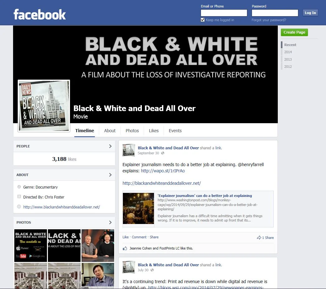
Task: Click the Log In button
Action: 310,13
